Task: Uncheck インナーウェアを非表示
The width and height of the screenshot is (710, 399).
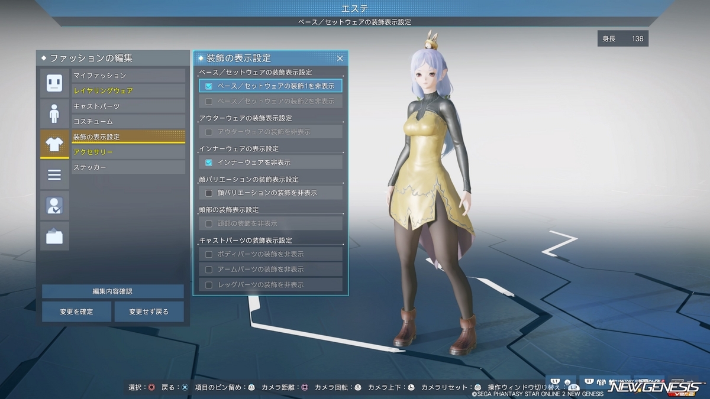Action: click(209, 162)
